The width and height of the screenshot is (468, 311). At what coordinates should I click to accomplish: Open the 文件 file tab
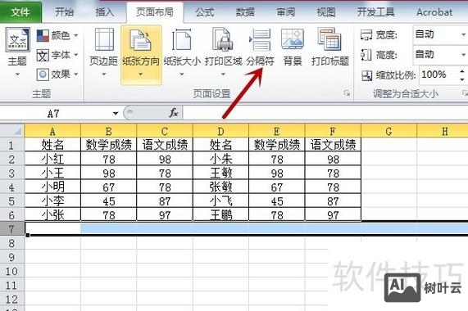[20, 12]
